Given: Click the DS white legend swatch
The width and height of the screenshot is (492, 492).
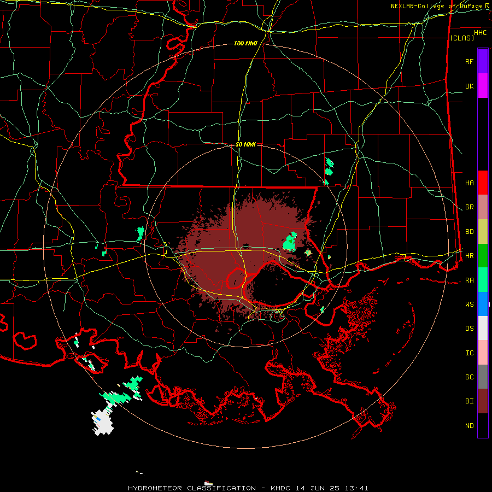Looking at the screenshot, I should click(483, 328).
